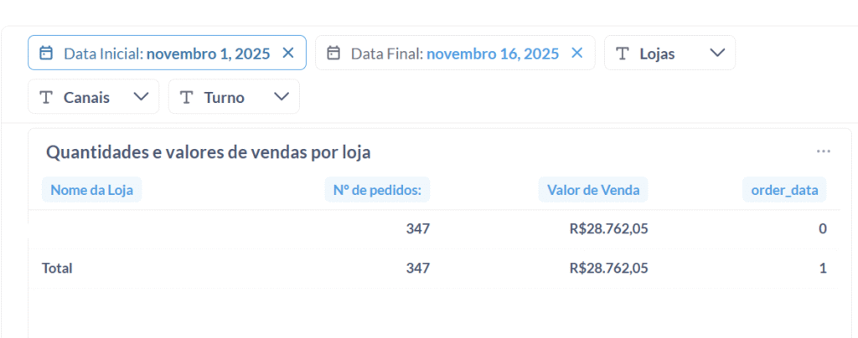Sort by Nome da Loja column
Viewport: 858px width, 338px height.
tap(91, 190)
